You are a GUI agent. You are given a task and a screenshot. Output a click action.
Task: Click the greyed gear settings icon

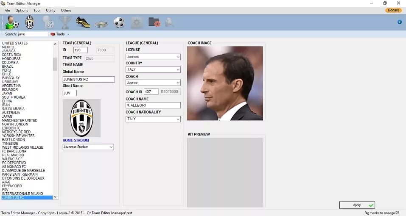click(x=137, y=23)
